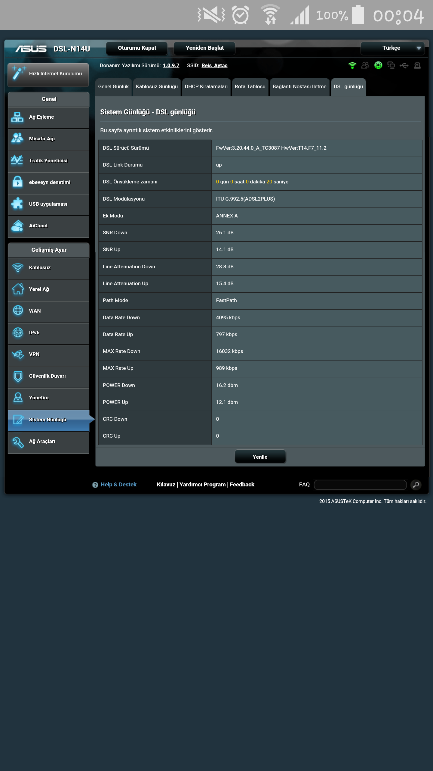Tap the 00:04 status bar clock
The image size is (433, 771).
point(398,16)
